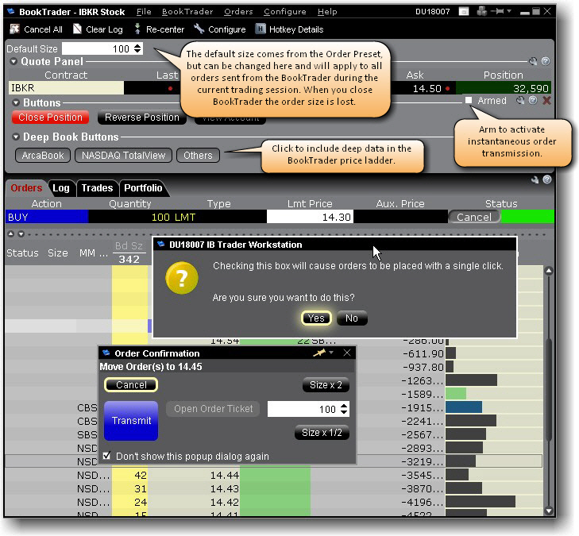This screenshot has height=536, width=579.
Task: Click the Default Size stepper arrows
Action: (137, 48)
